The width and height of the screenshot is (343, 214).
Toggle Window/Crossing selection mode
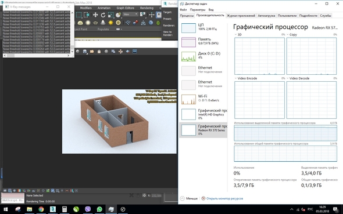[87, 15]
